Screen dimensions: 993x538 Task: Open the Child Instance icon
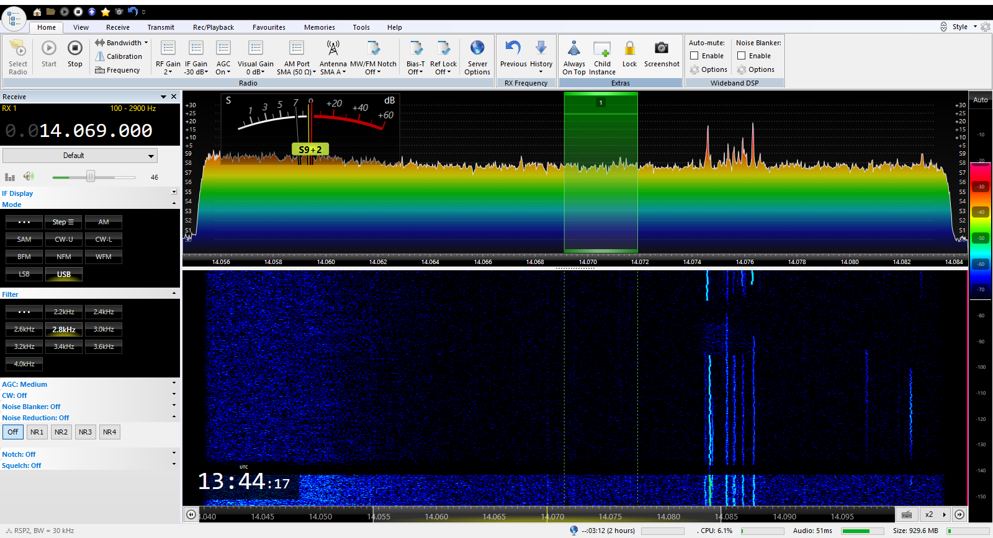[x=601, y=49]
